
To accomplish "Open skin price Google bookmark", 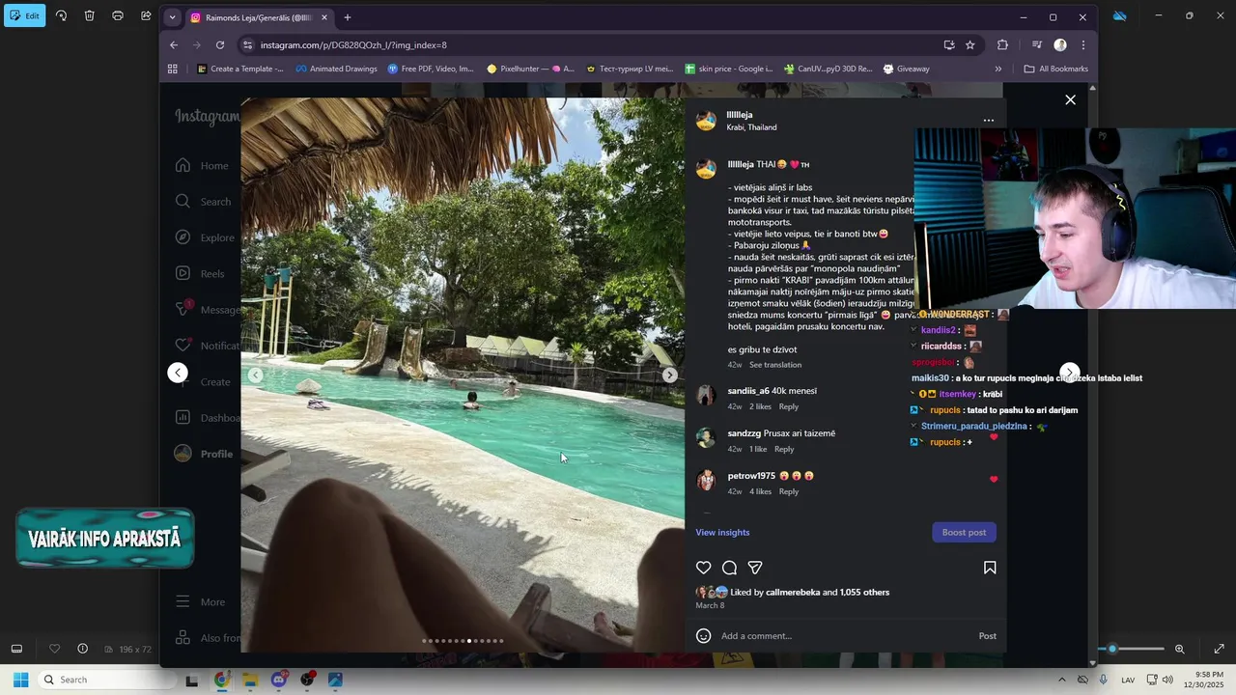I will click(729, 69).
